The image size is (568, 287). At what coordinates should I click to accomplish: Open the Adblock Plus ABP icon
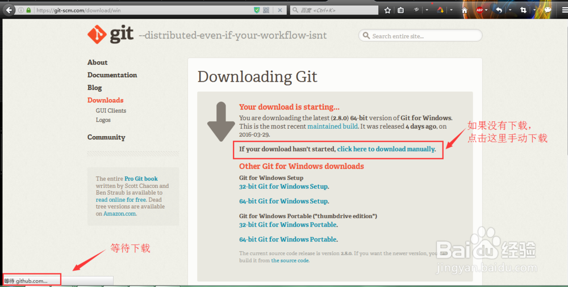tap(479, 10)
